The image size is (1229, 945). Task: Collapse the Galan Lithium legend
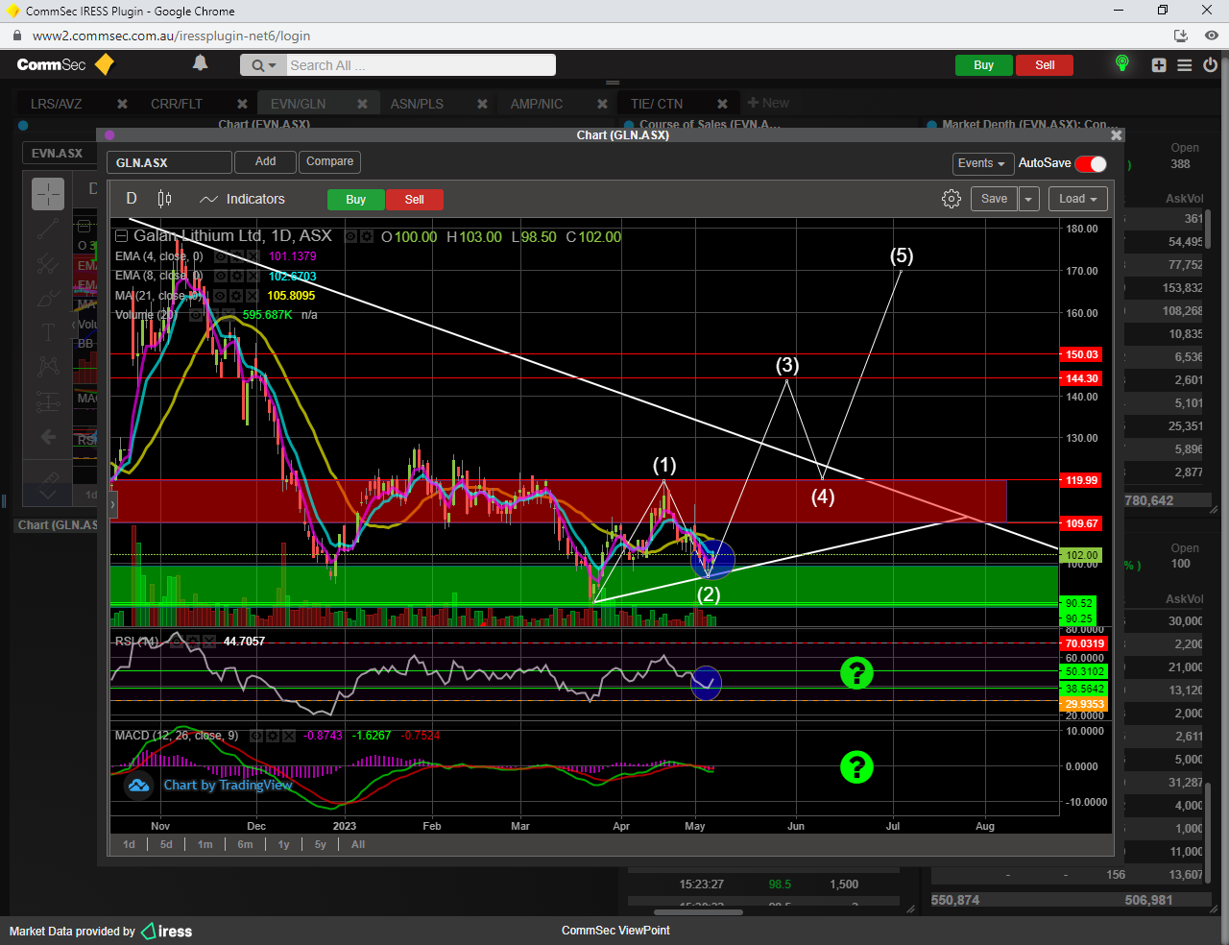click(121, 236)
